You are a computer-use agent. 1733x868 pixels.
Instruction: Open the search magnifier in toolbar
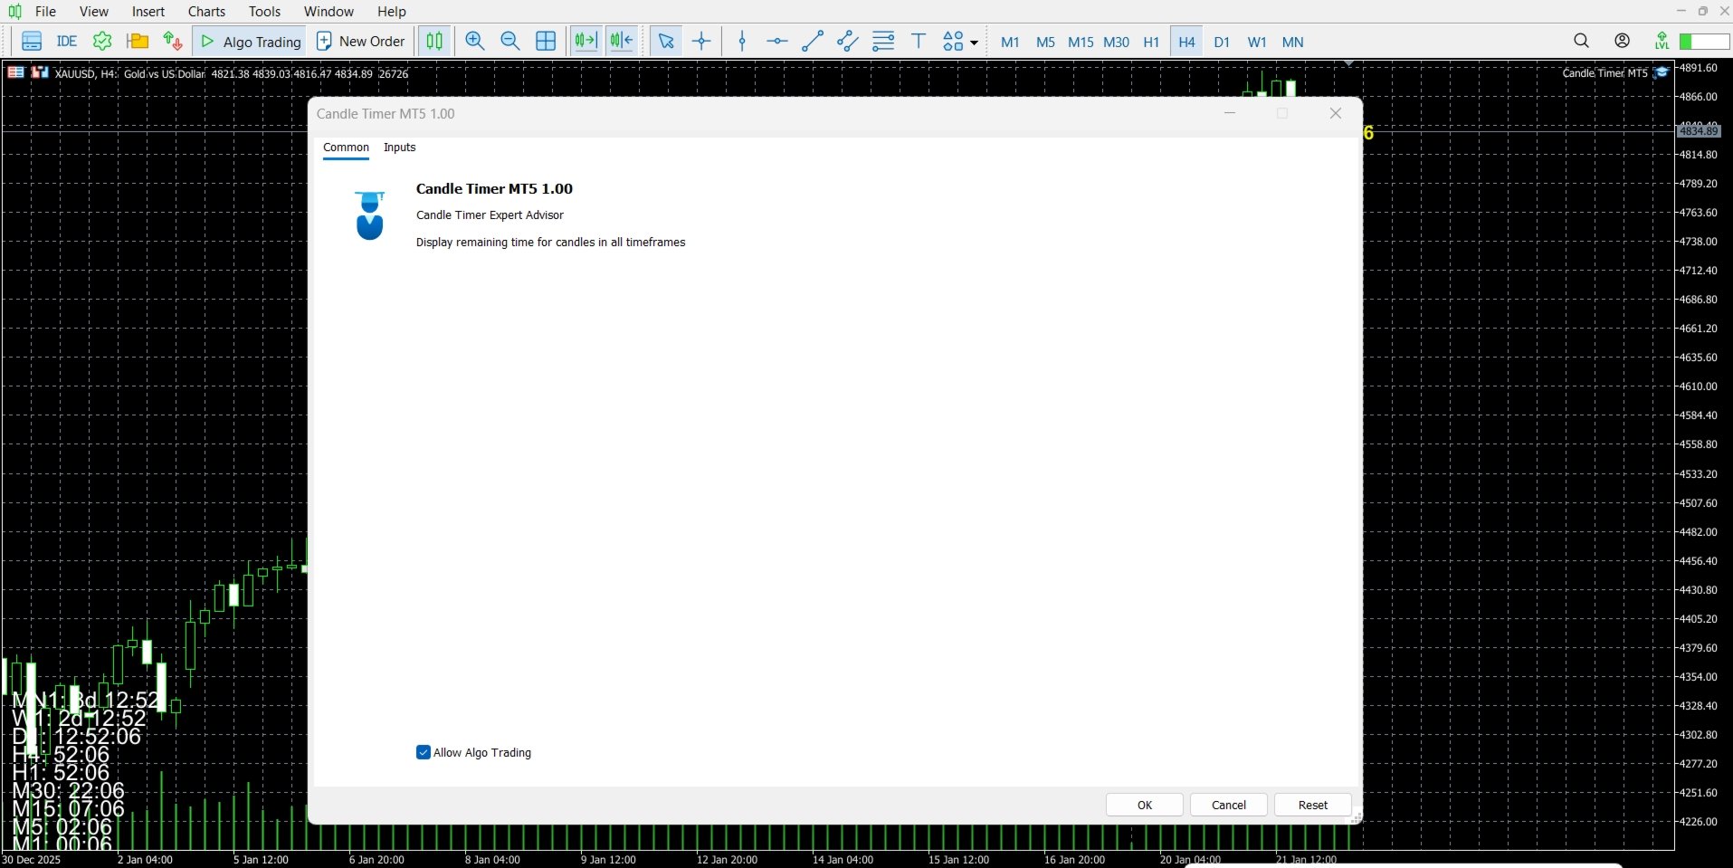1581,41
